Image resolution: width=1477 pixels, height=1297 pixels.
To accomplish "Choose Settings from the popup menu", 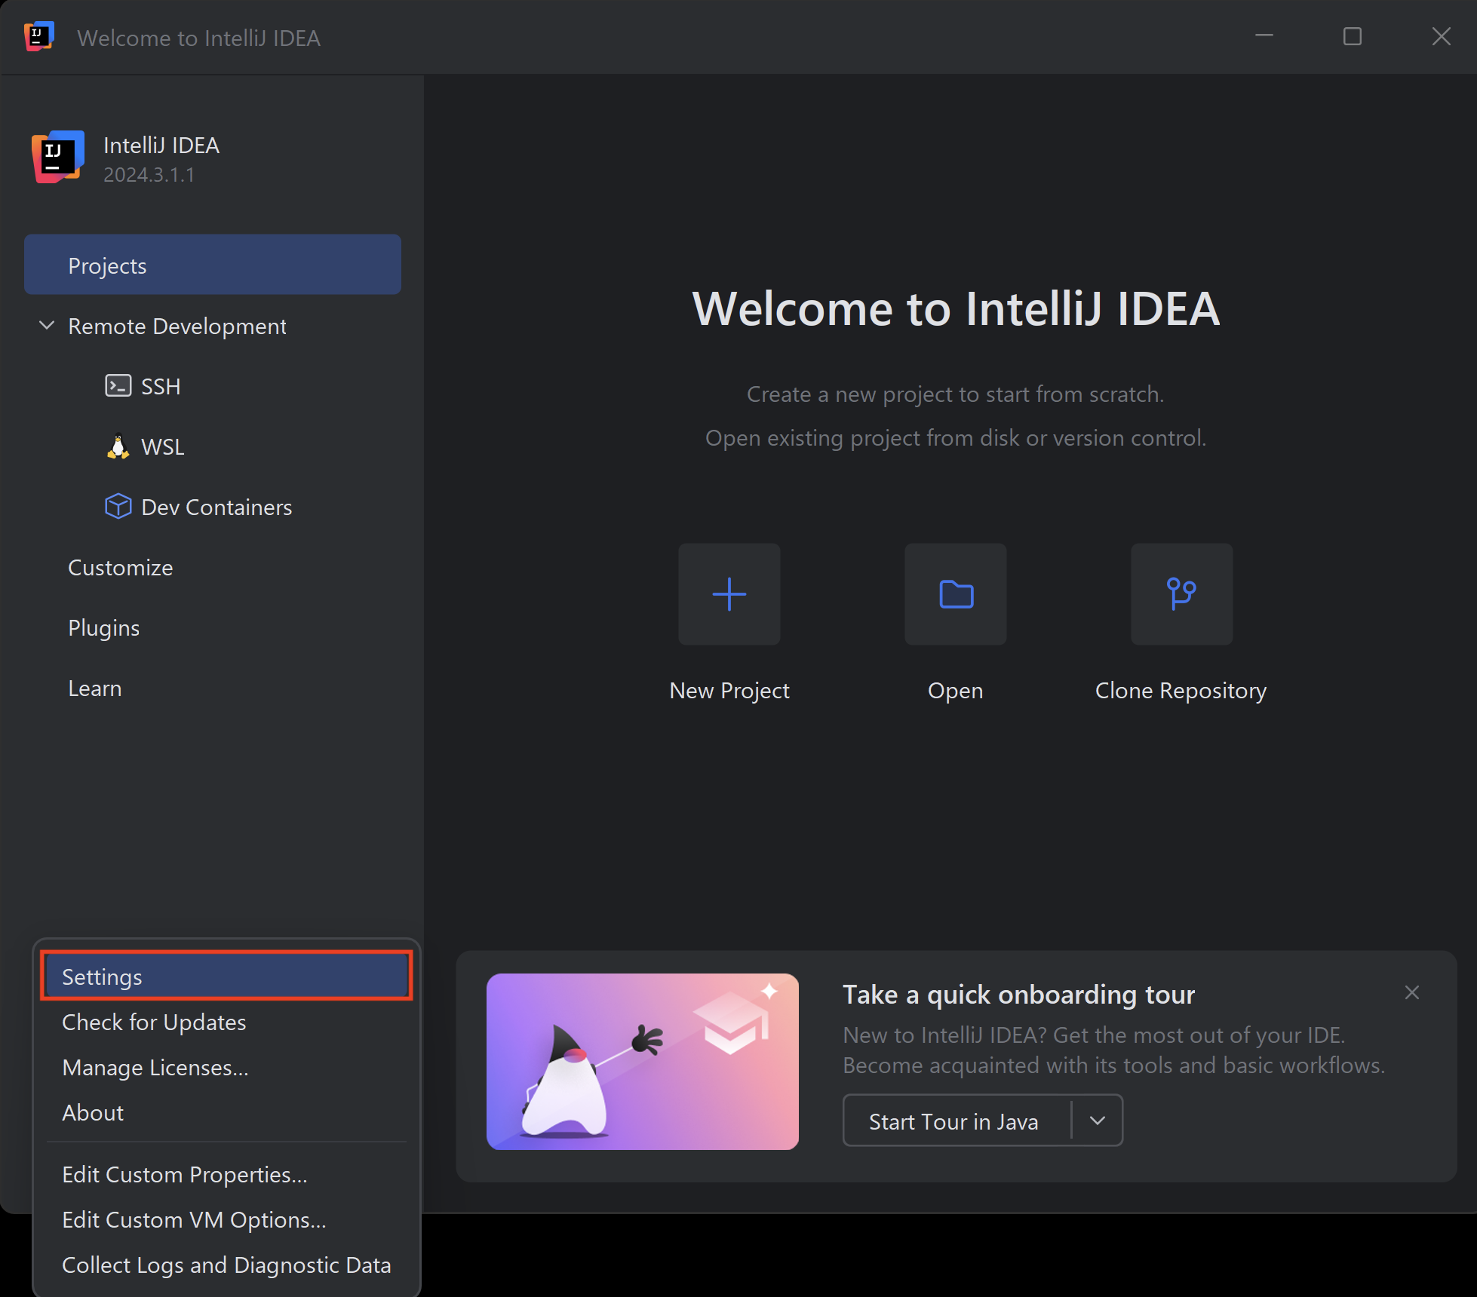I will click(226, 977).
